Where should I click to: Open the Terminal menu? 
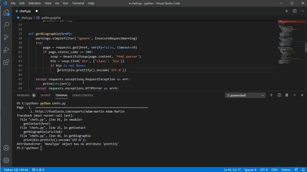coord(78,3)
